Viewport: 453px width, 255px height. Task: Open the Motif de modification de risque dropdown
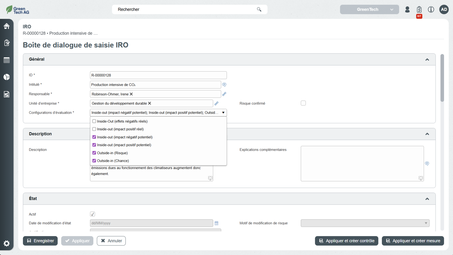point(365,223)
